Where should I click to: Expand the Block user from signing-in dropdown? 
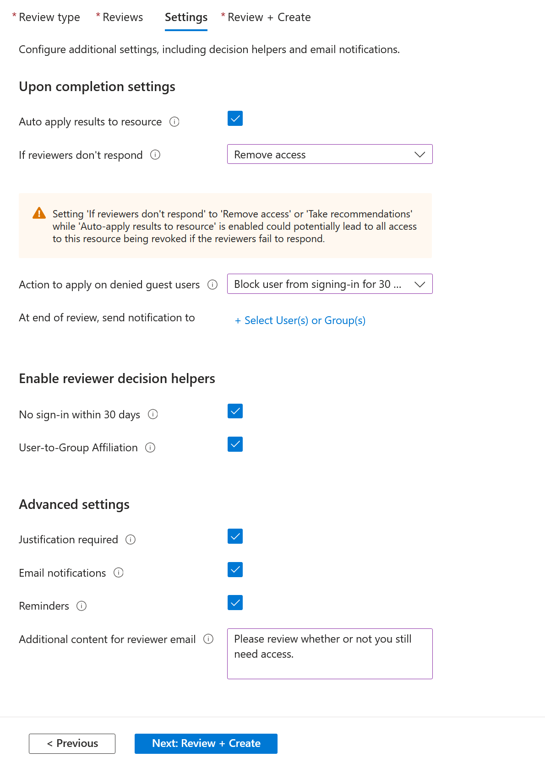click(x=329, y=284)
